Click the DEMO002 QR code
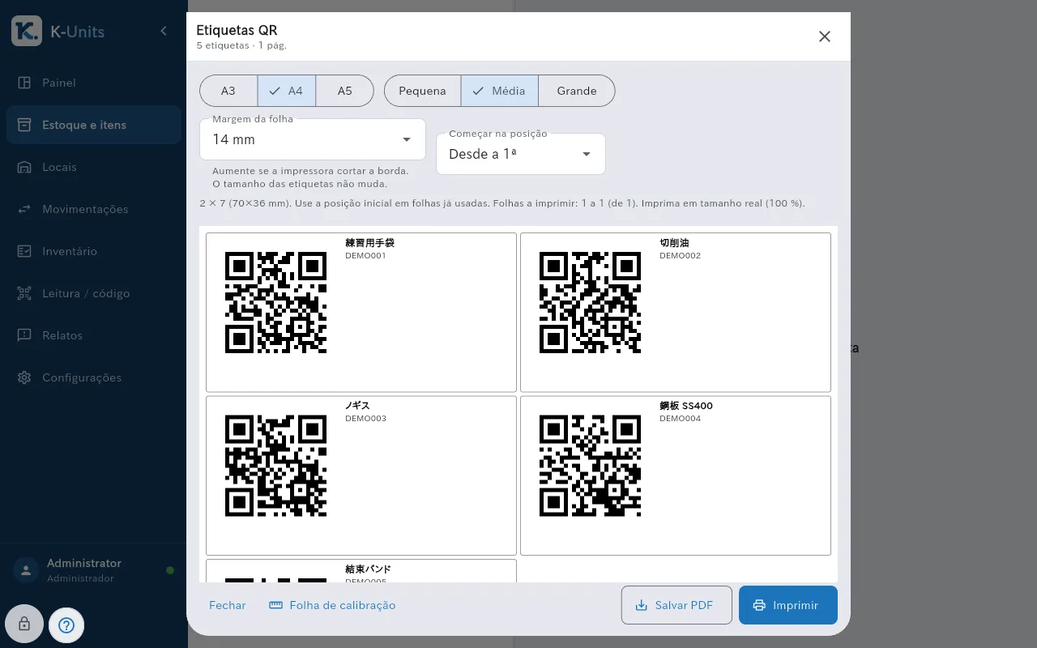Image resolution: width=1037 pixels, height=648 pixels. pos(590,302)
